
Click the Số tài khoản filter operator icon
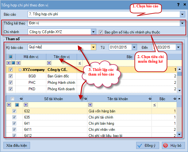coord(26,105)
